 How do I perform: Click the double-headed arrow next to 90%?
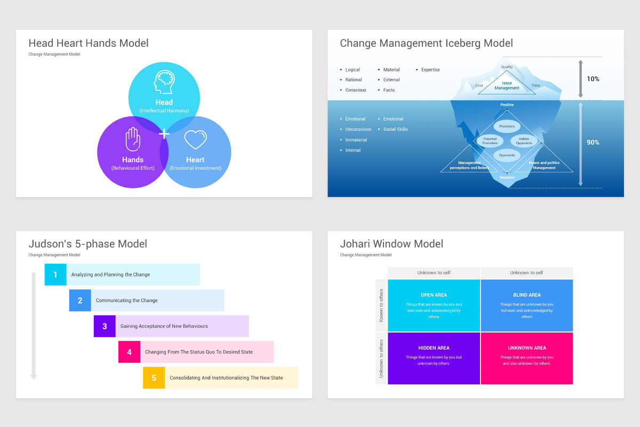click(581, 144)
